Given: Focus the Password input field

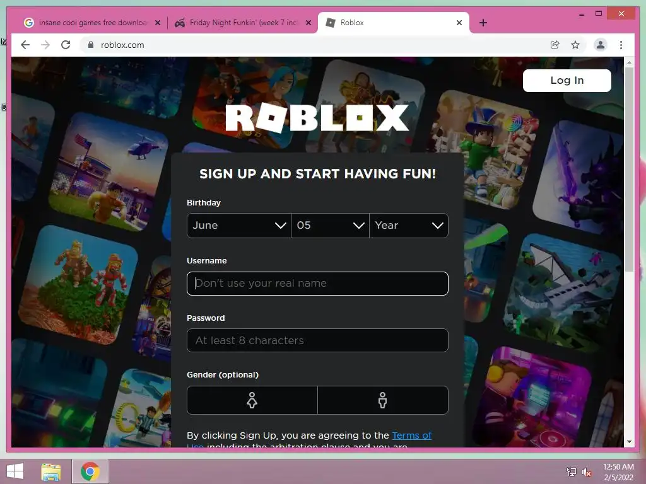Looking at the screenshot, I should (317, 340).
